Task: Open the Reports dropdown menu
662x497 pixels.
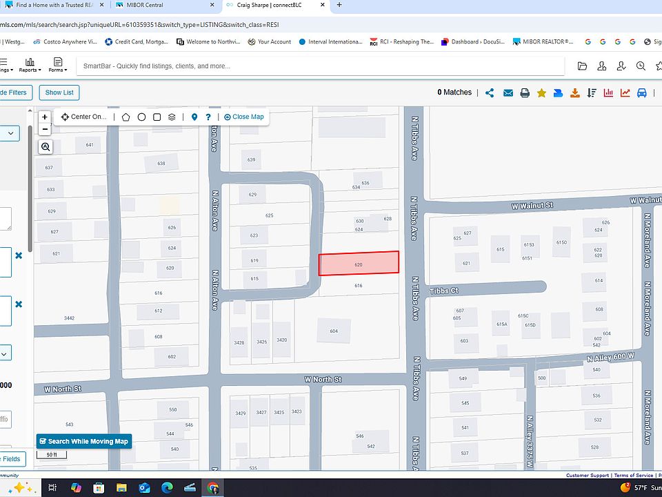Action: [30, 65]
